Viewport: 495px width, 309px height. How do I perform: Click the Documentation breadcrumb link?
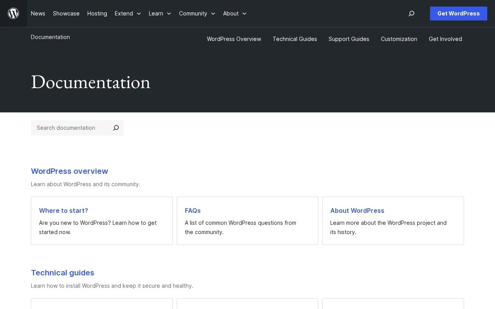[50, 37]
